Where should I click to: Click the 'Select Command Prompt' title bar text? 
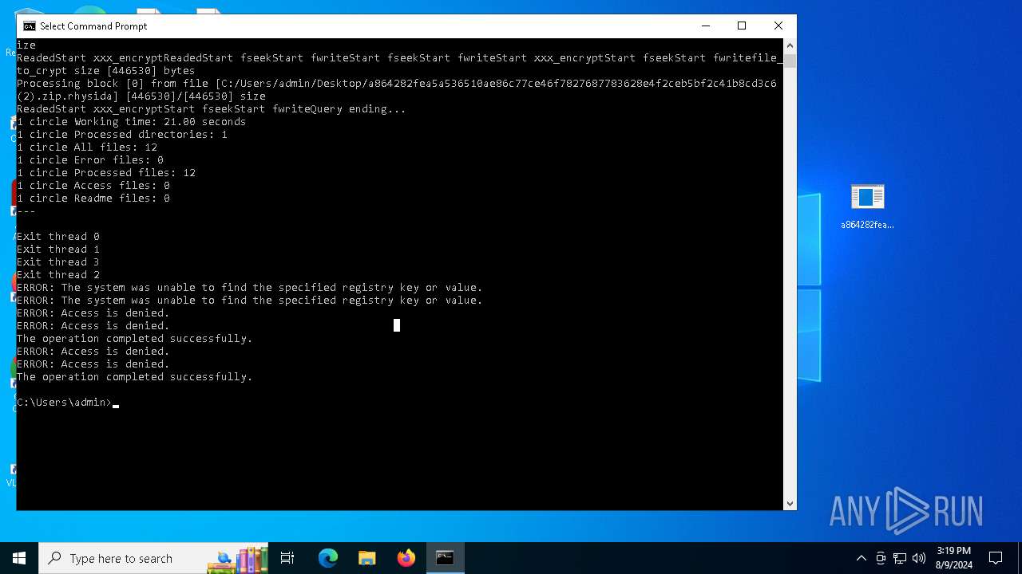click(x=93, y=26)
